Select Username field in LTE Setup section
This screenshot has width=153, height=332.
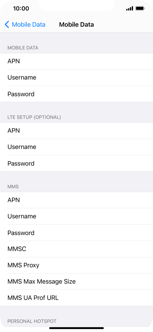pyautogui.click(x=76, y=147)
